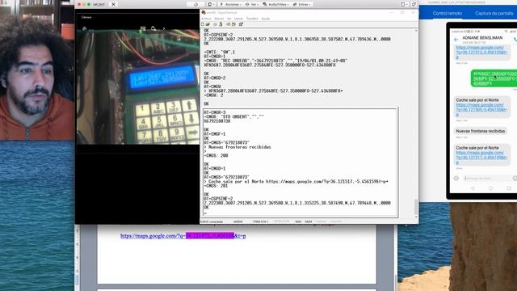Switch to the Captura de pantalla tab
The image size is (517, 291).
[494, 13]
